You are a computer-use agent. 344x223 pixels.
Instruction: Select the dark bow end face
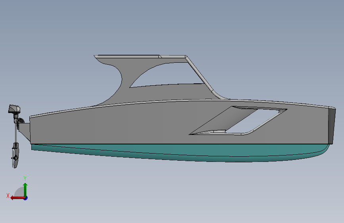331,126
